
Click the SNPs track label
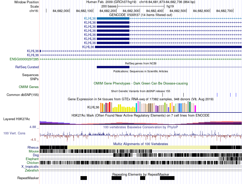(x=34, y=79)
